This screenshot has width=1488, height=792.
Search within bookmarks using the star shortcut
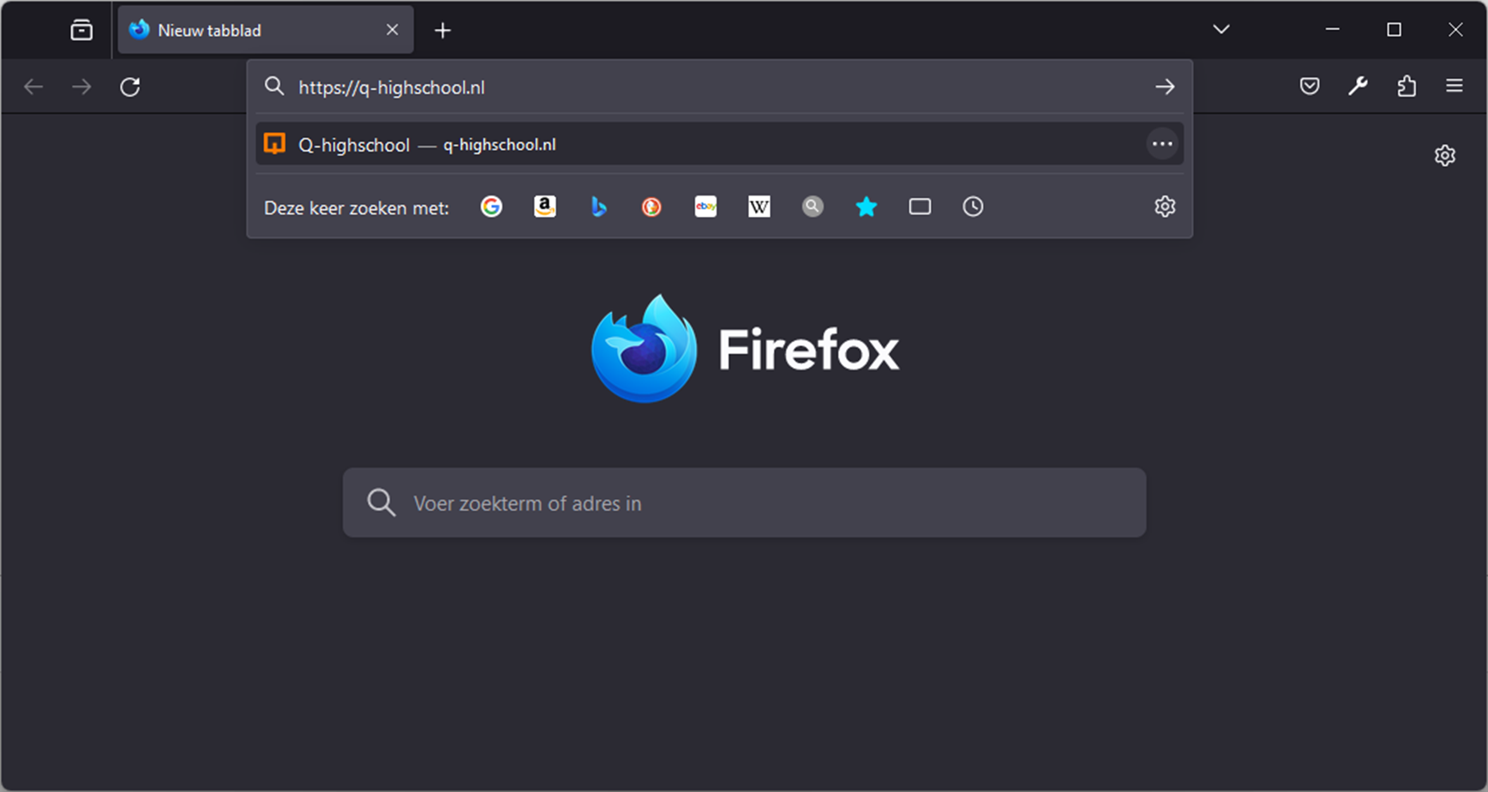[x=867, y=207]
